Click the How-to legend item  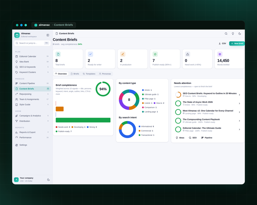pos(159,103)
